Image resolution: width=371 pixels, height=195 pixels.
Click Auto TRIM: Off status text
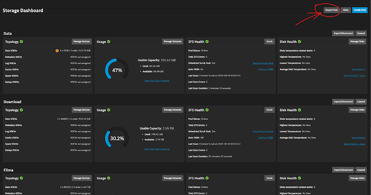[x=196, y=138]
